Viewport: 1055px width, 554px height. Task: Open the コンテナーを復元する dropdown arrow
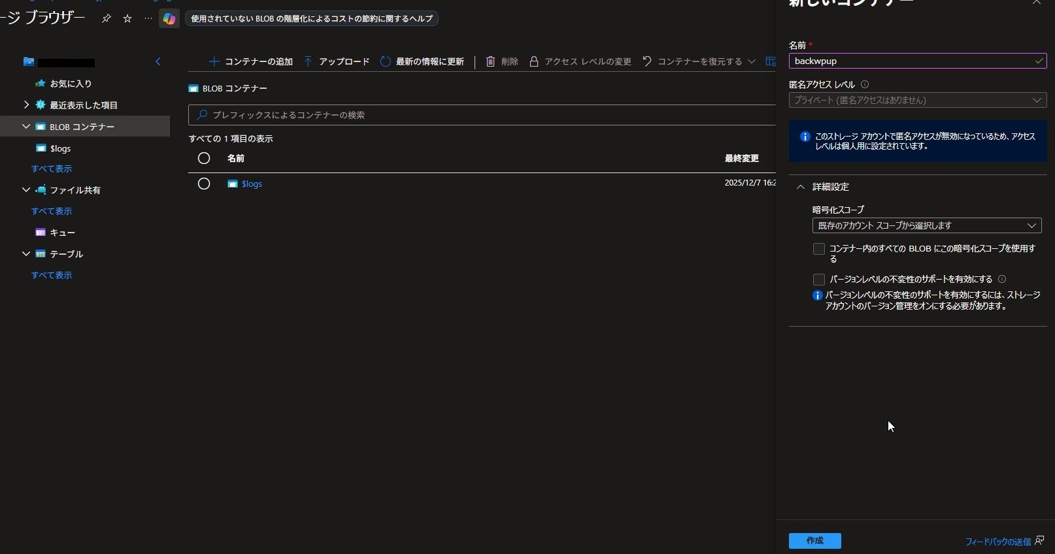point(752,61)
